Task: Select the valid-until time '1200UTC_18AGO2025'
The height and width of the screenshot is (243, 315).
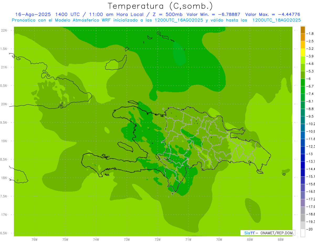Action: [x=276, y=20]
